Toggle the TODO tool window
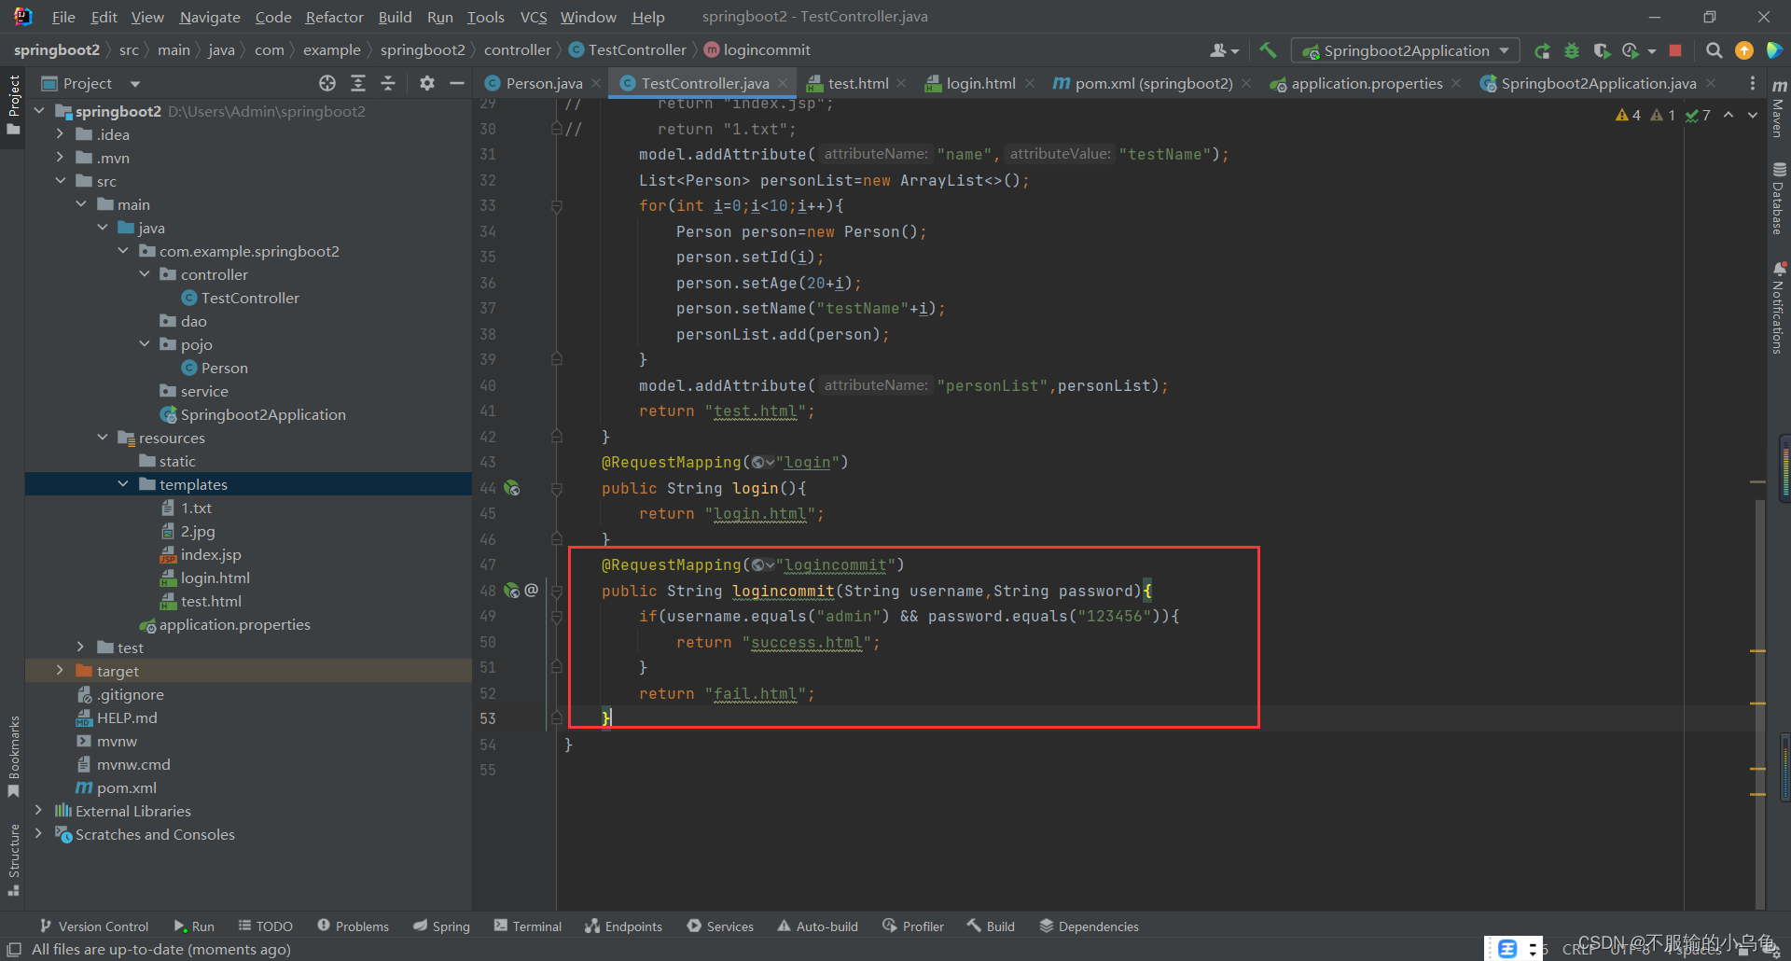1791x961 pixels. [266, 926]
